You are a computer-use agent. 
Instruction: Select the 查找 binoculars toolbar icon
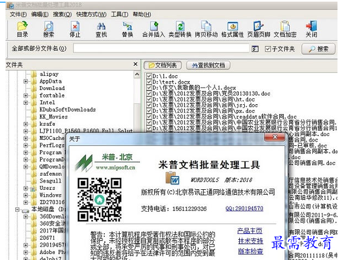pyautogui.click(x=101, y=29)
